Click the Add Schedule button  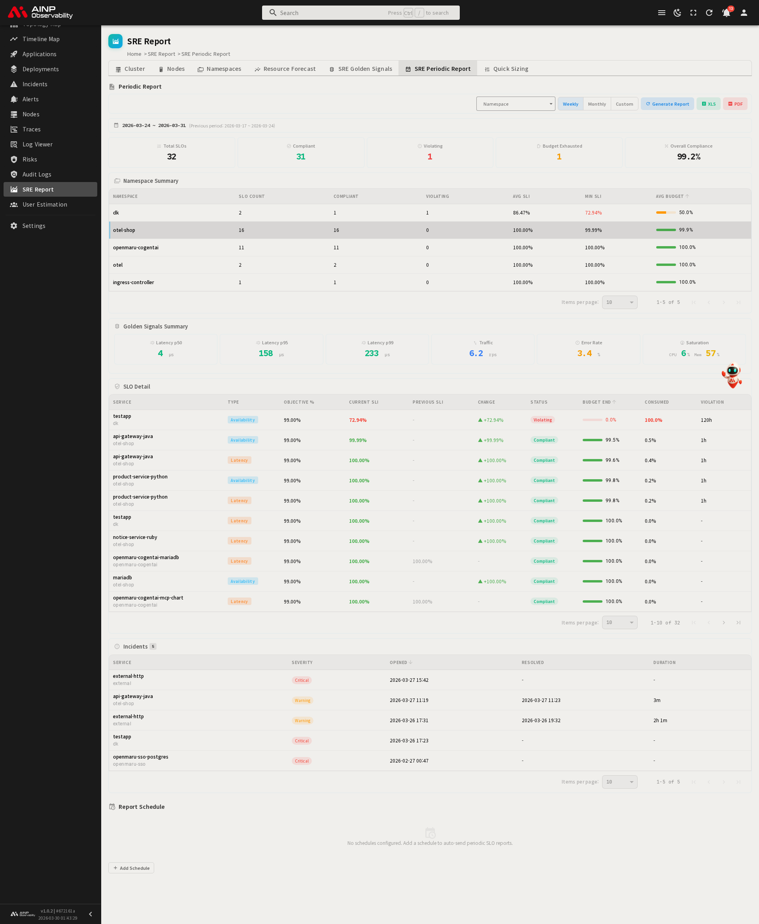[131, 868]
